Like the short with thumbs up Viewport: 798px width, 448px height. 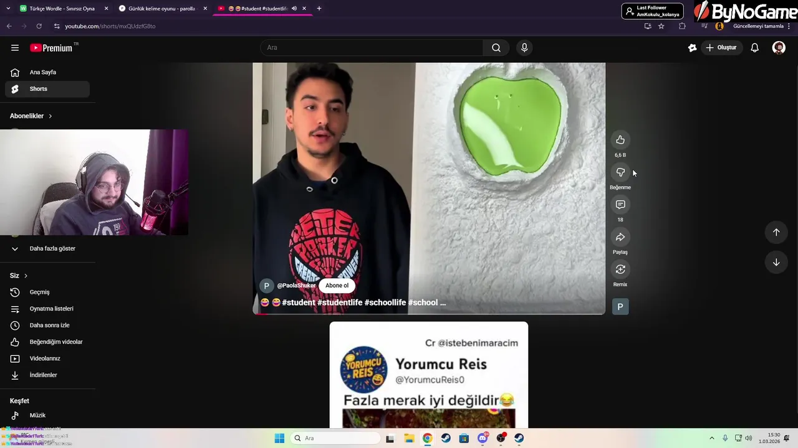(x=620, y=140)
